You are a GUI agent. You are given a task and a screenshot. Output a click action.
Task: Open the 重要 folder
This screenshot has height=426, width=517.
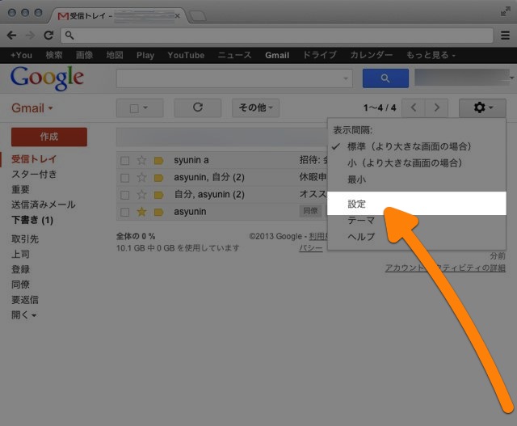coord(20,189)
